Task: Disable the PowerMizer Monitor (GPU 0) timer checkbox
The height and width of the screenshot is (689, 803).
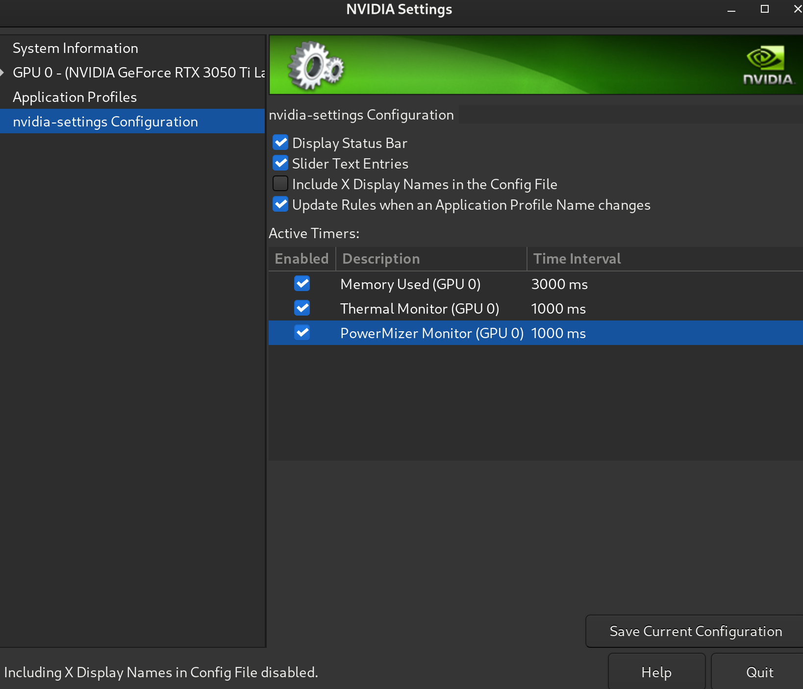Action: click(302, 333)
